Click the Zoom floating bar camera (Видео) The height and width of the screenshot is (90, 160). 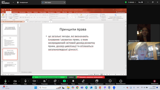click(x=34, y=81)
